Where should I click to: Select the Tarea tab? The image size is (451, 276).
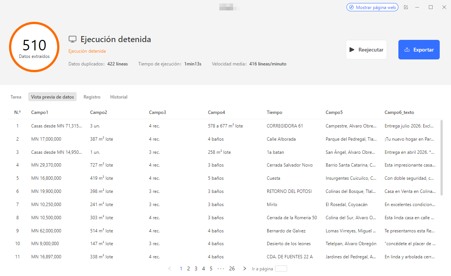point(16,97)
